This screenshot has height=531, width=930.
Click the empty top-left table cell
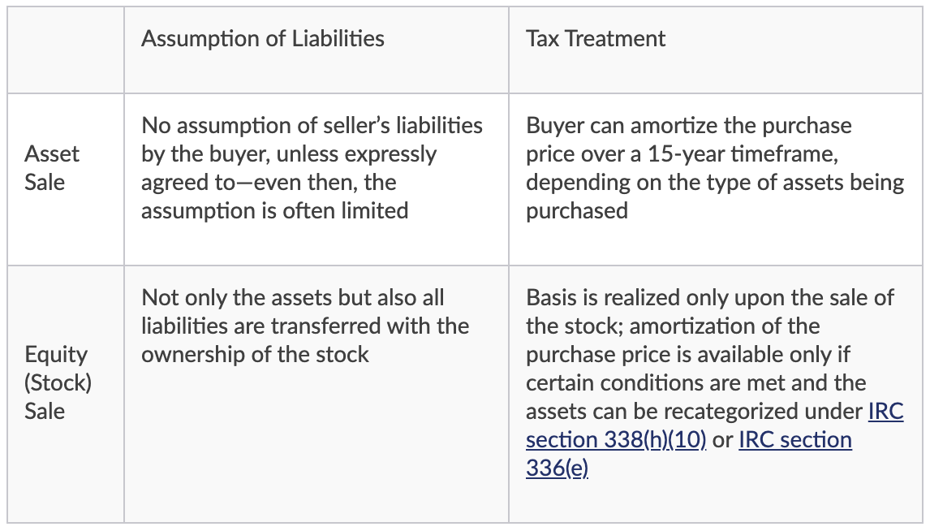[x=65, y=49]
